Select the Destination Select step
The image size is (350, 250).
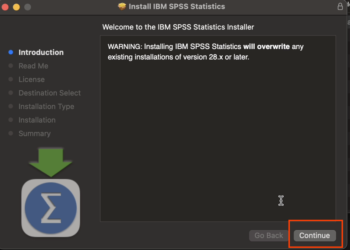49,93
